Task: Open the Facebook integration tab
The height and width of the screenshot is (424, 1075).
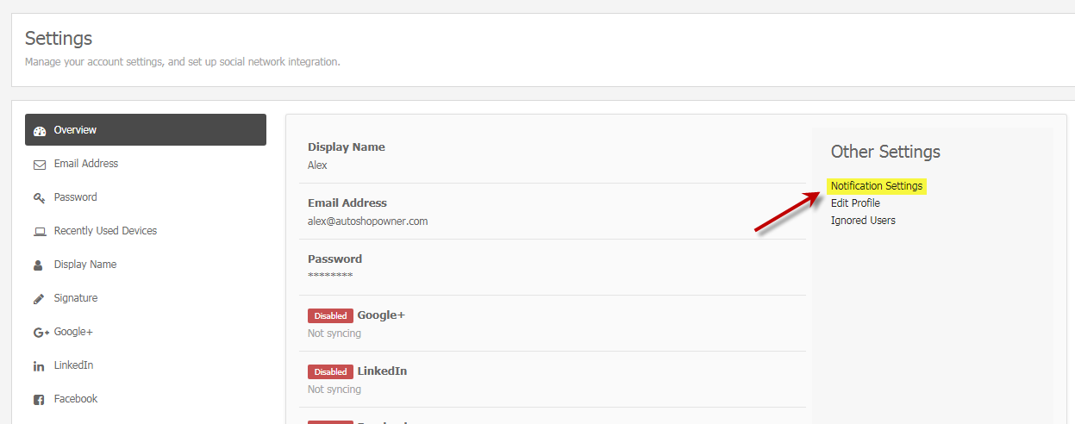Action: [x=146, y=399]
